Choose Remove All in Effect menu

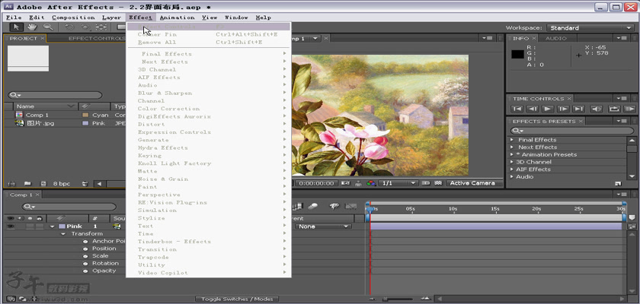click(209, 43)
